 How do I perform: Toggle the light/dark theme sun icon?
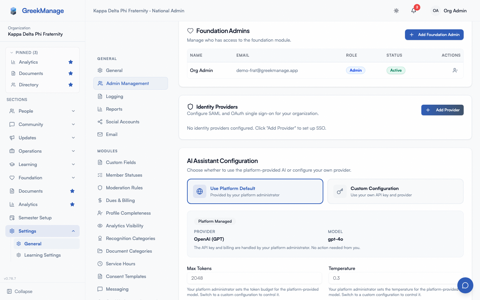(396, 11)
